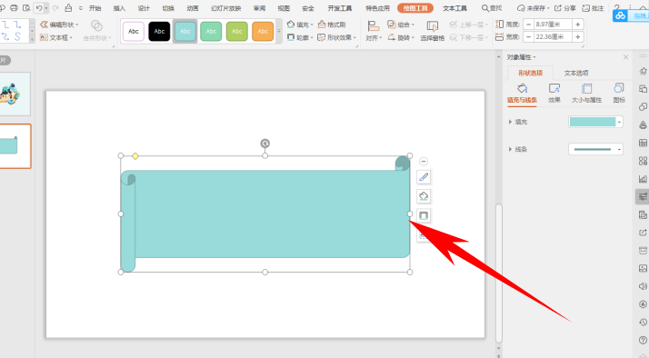The image size is (649, 358).
Task: Click the 宽度 22.36厘米 input field
Action: tap(553, 37)
